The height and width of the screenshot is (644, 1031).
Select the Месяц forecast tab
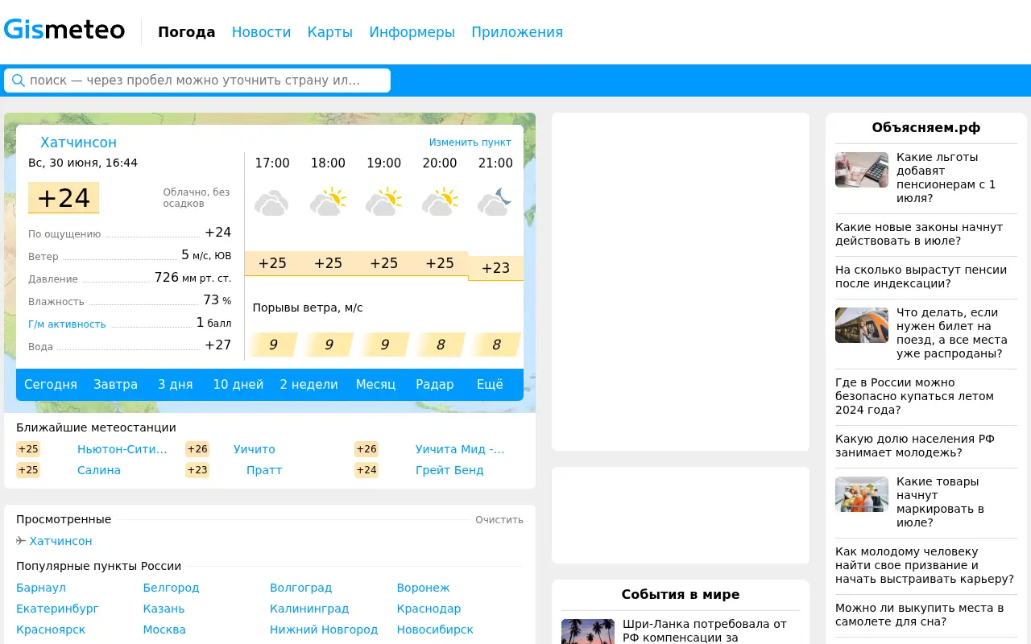click(375, 385)
